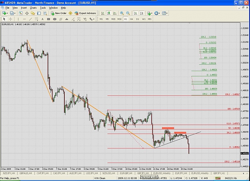Screen dimensions: 250x181
Task: Switch timeframe to H4
Action: 131,19
